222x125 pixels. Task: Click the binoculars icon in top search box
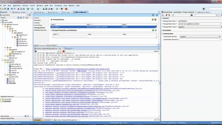(204, 9)
